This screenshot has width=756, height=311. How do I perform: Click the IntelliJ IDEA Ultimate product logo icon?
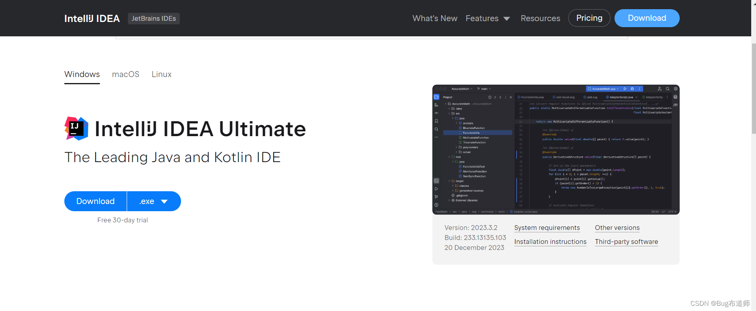point(76,129)
